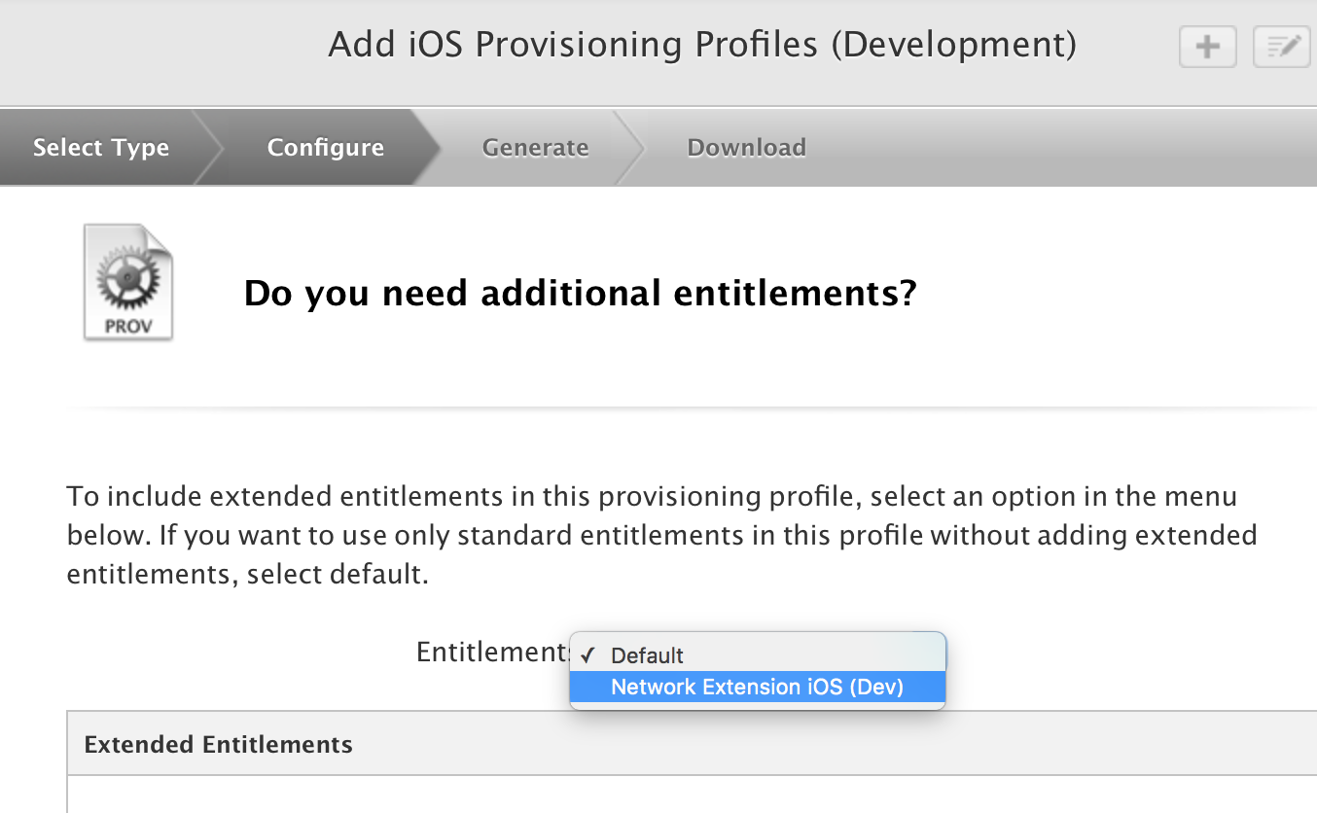Click the Extended Entitlements table header
This screenshot has height=813, width=1317.
coord(218,745)
